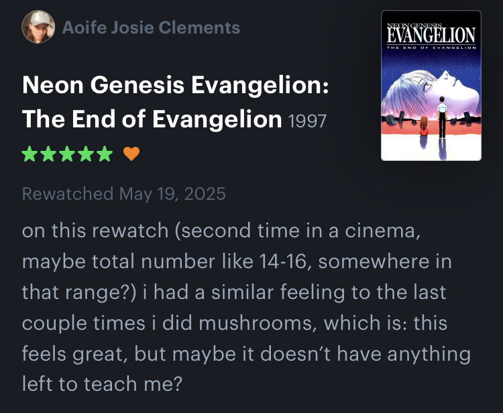This screenshot has height=413, width=503.
Task: Click the review text paragraph
Action: point(246,307)
